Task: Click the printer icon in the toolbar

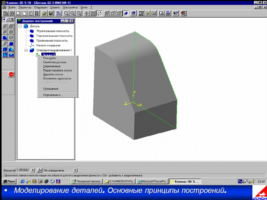Action: [168, 13]
